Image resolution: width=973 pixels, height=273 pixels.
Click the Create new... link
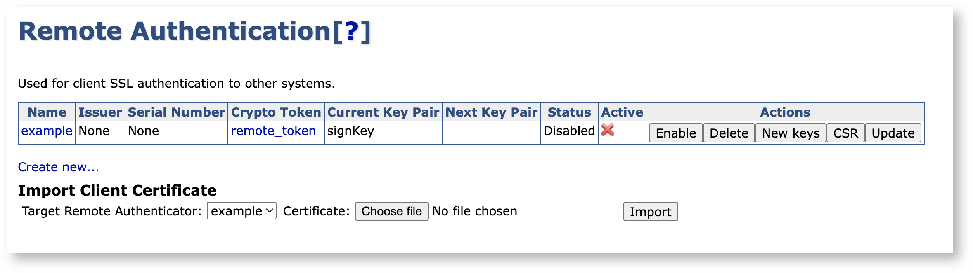(59, 167)
